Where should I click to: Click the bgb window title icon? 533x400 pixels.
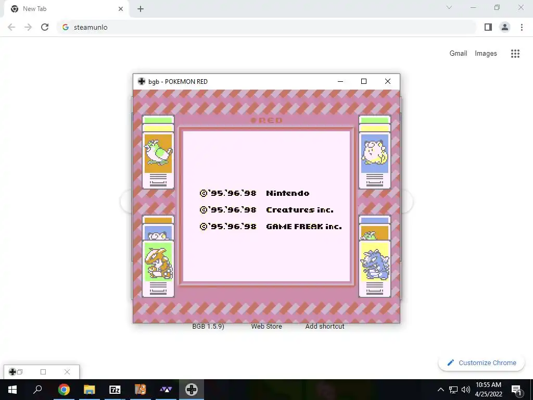pos(142,81)
